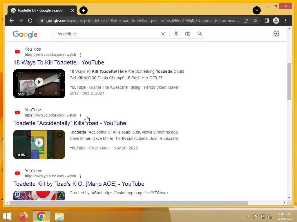Screen dimensions: 297x222
Task: Go back with browser back arrow
Action: [12, 21]
